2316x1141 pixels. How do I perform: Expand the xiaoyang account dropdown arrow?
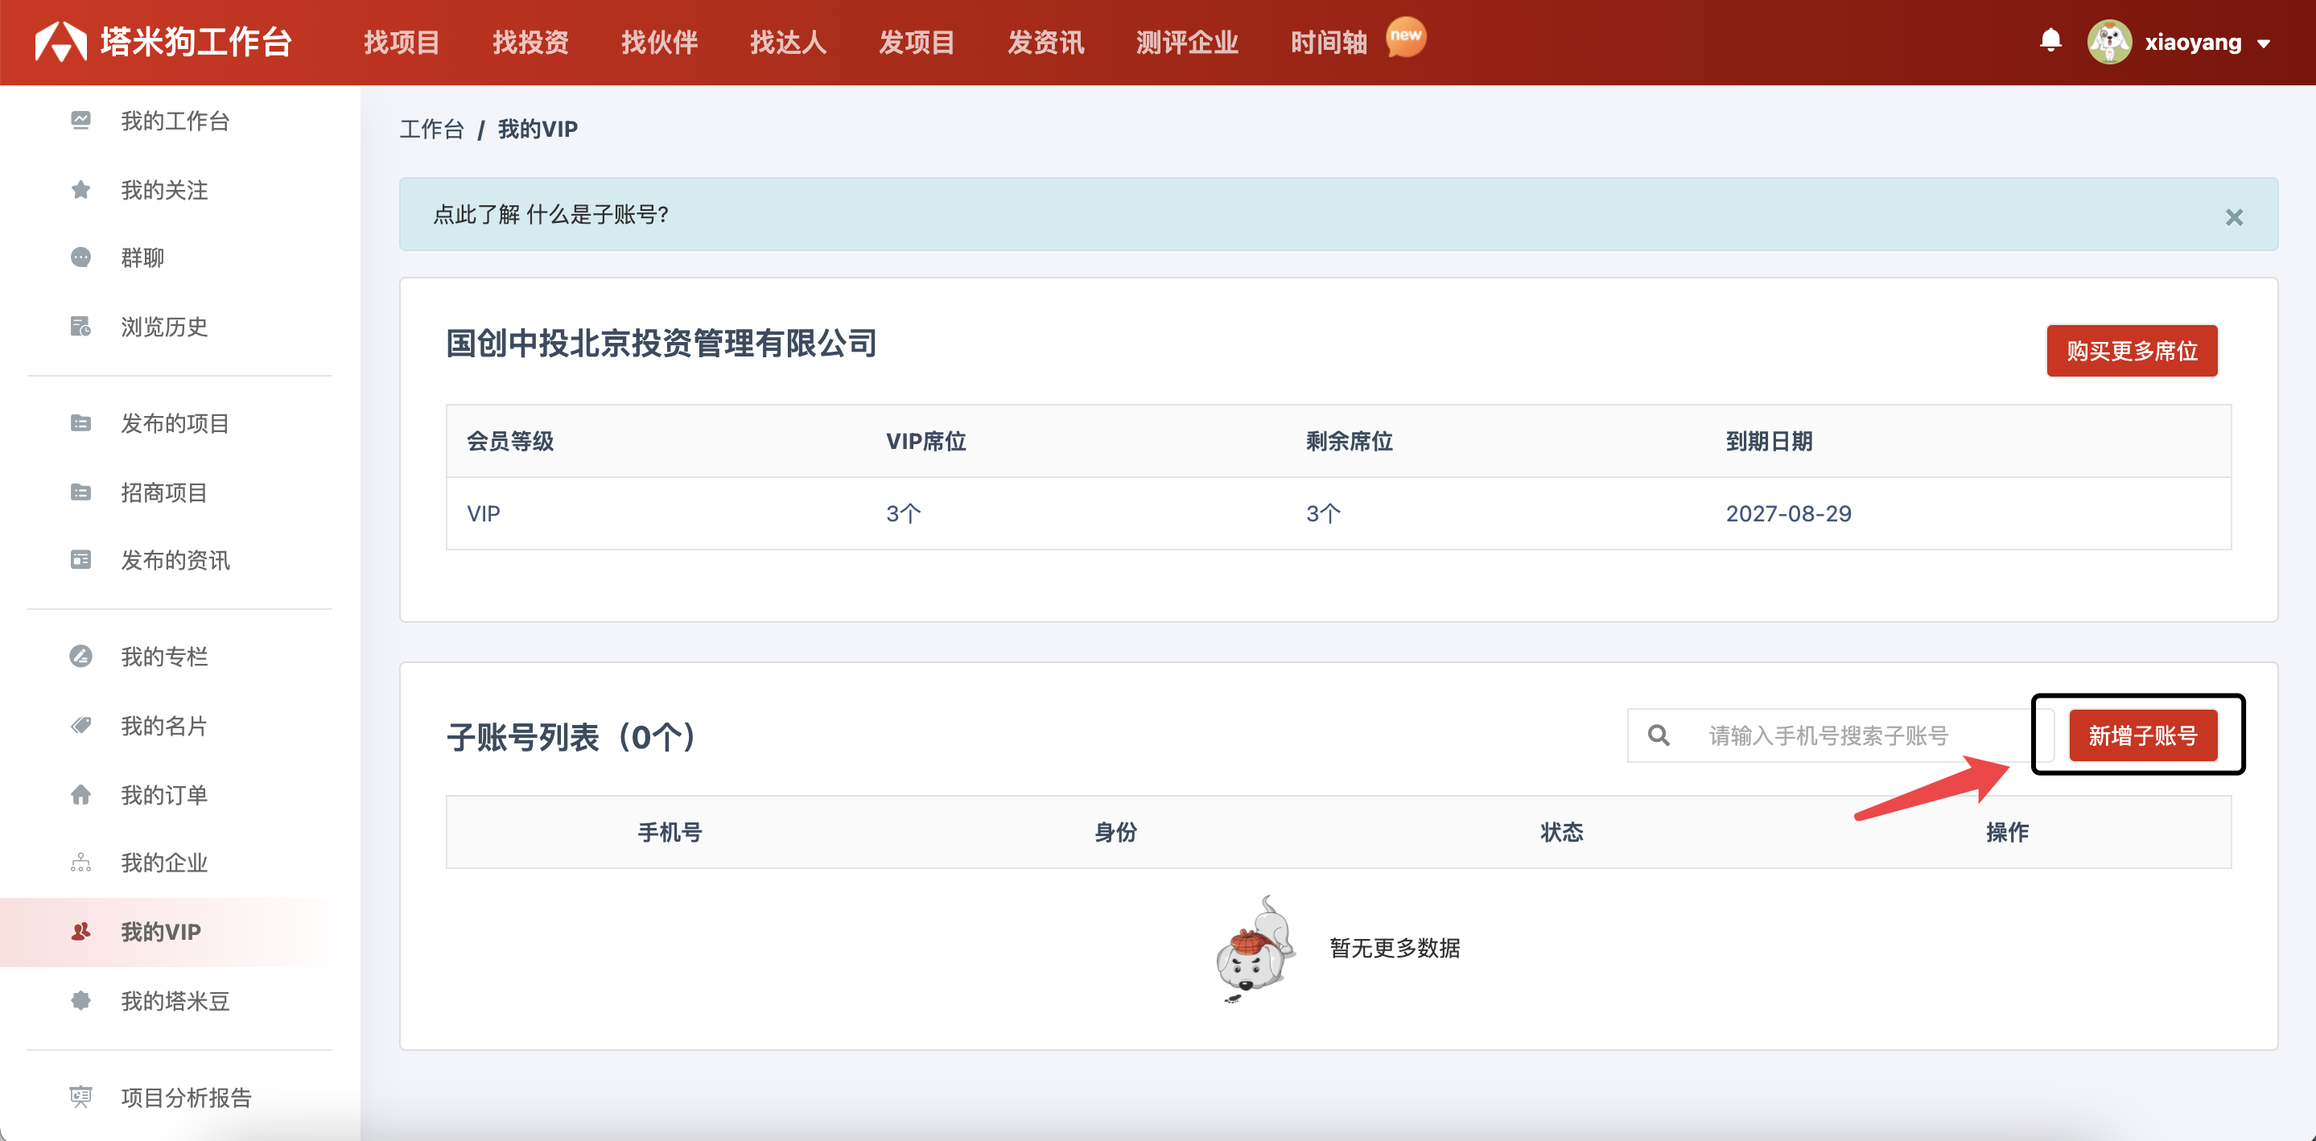click(2264, 43)
